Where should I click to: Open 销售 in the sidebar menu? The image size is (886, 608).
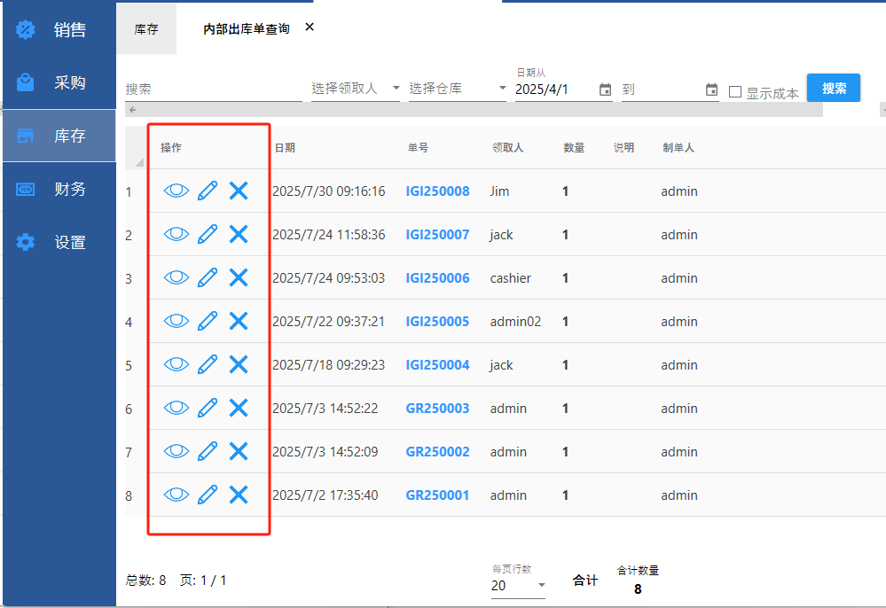click(x=59, y=30)
